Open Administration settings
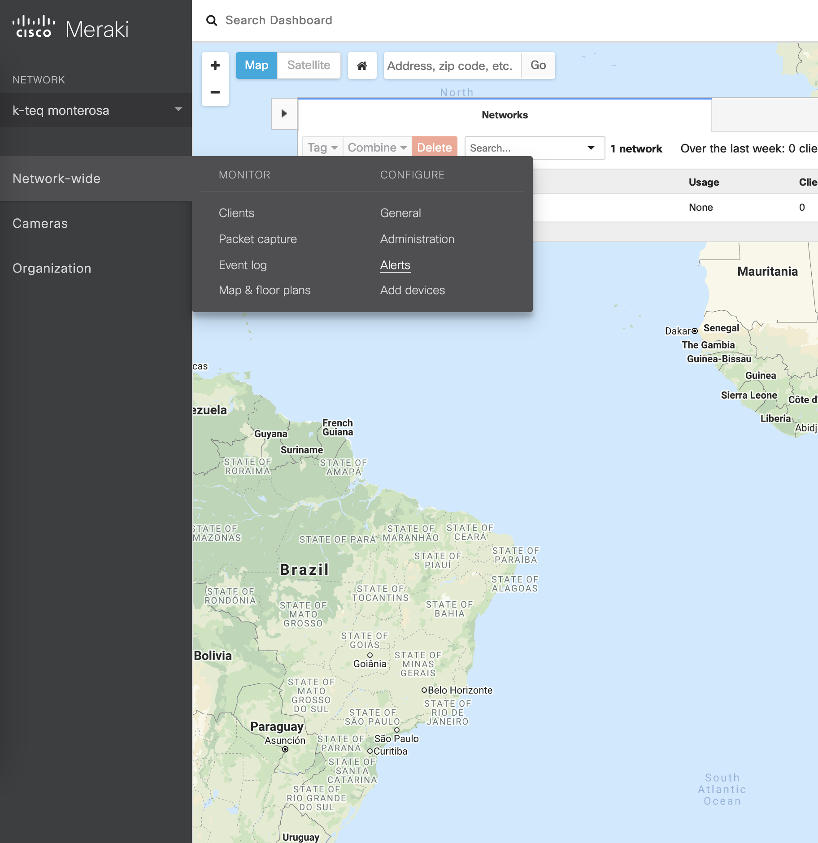 pyautogui.click(x=417, y=239)
